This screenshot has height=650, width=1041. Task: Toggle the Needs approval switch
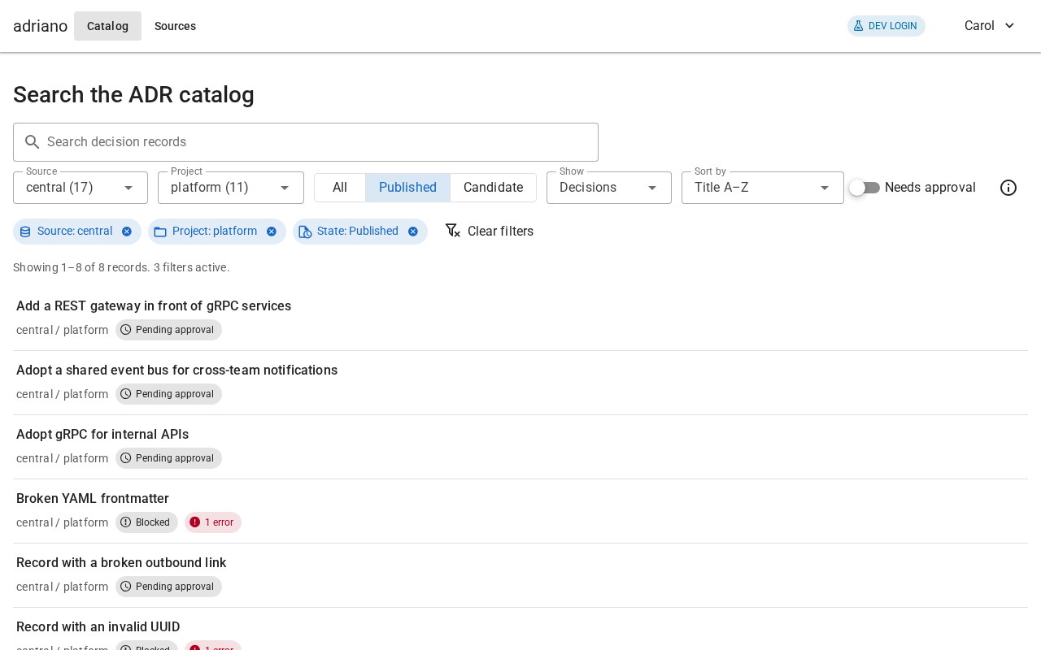[x=865, y=188]
